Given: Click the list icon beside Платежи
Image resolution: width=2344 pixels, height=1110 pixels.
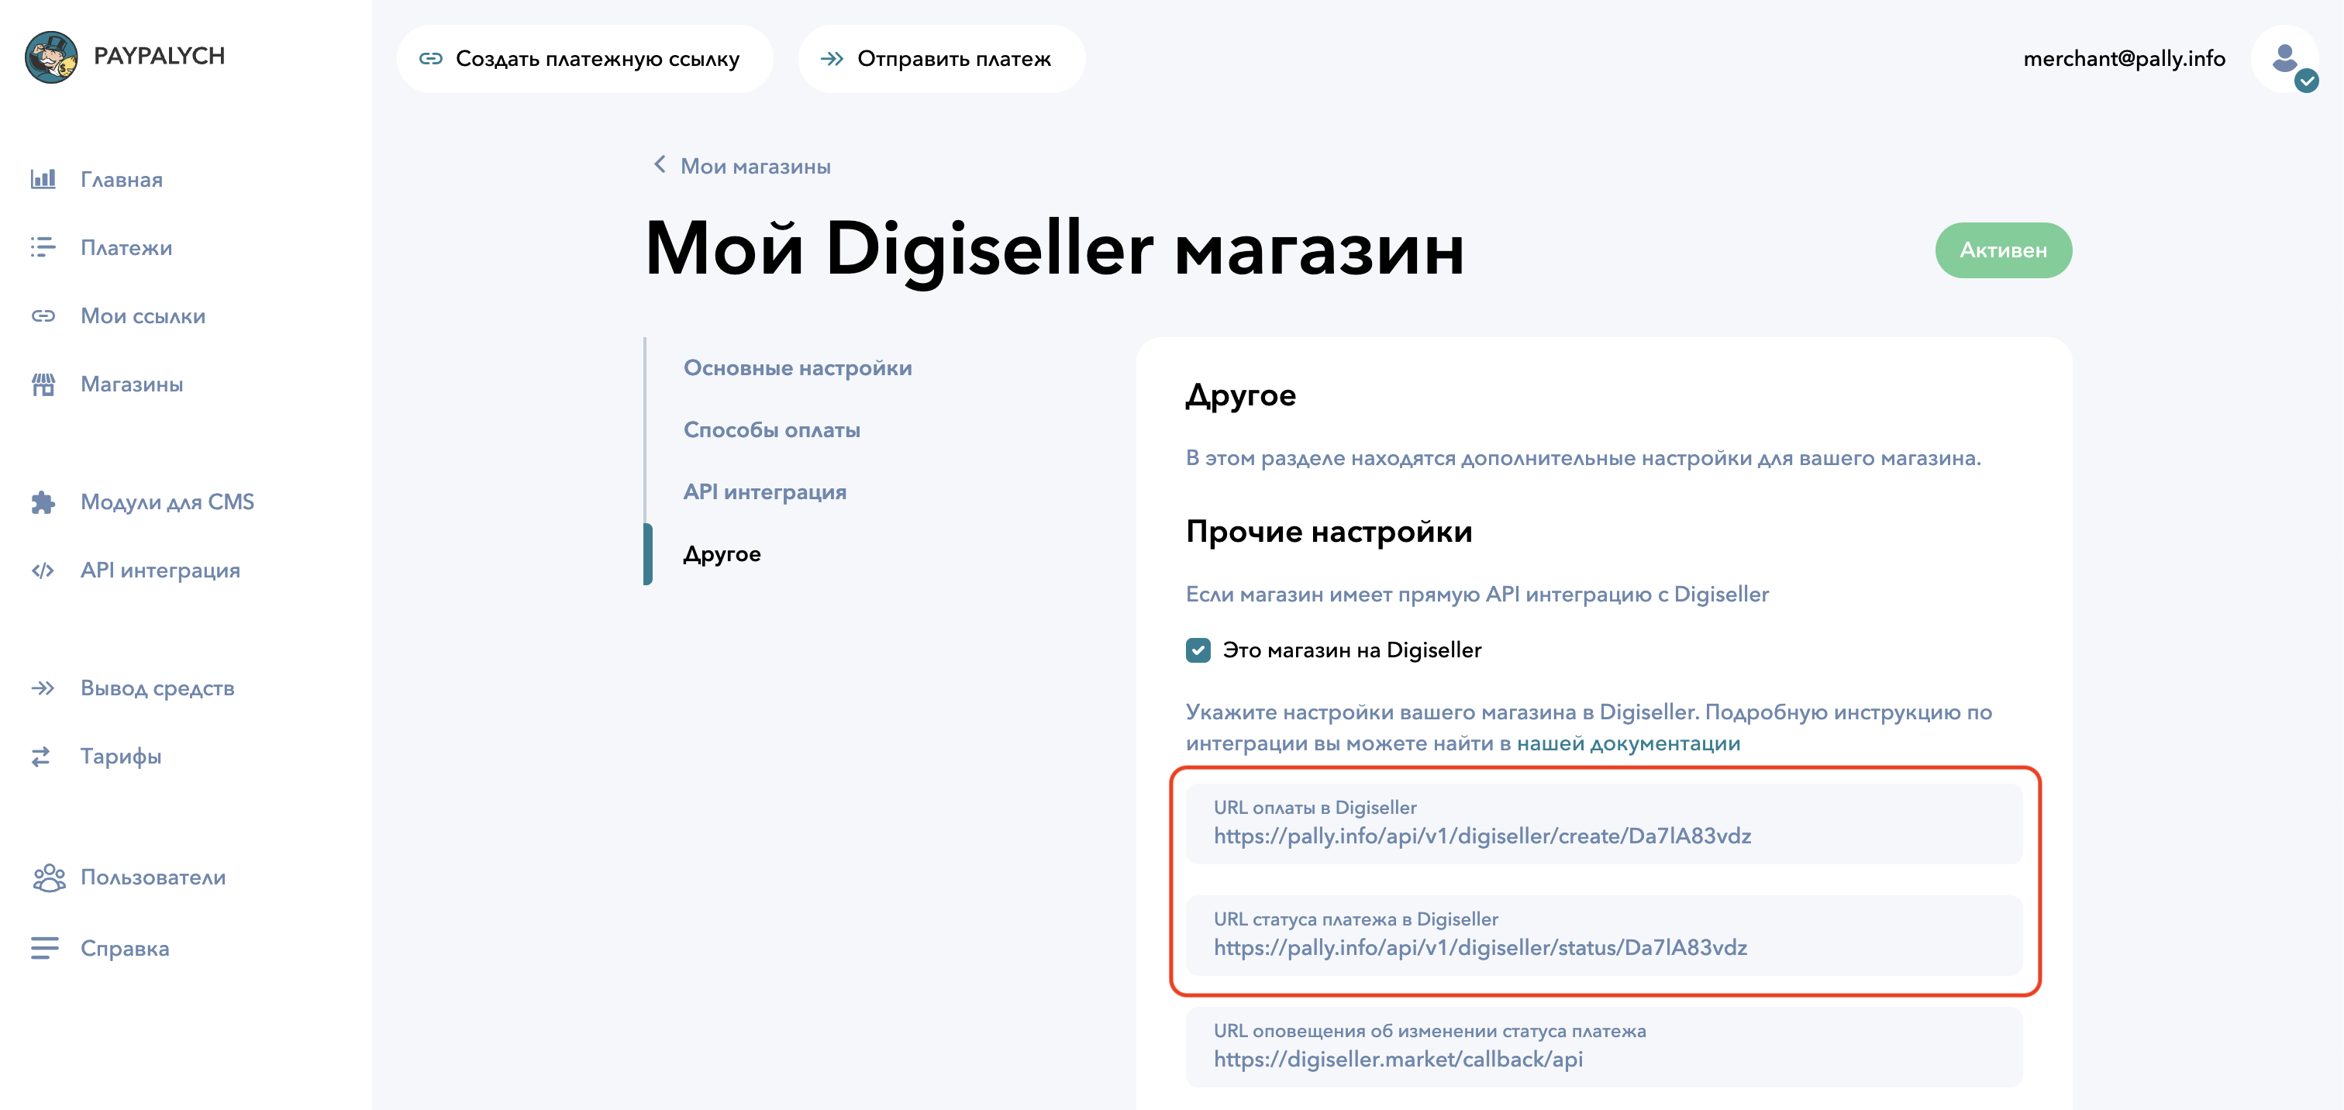Looking at the screenshot, I should 43,247.
